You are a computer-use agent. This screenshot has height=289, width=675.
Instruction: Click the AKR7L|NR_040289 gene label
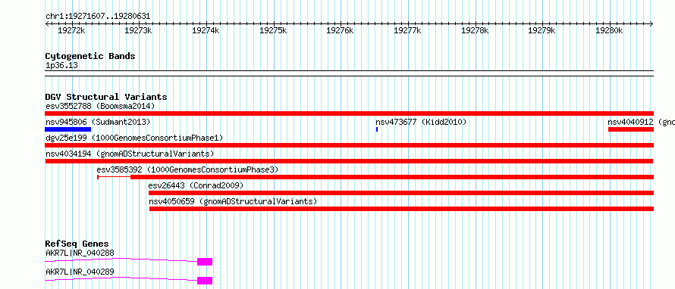click(80, 272)
